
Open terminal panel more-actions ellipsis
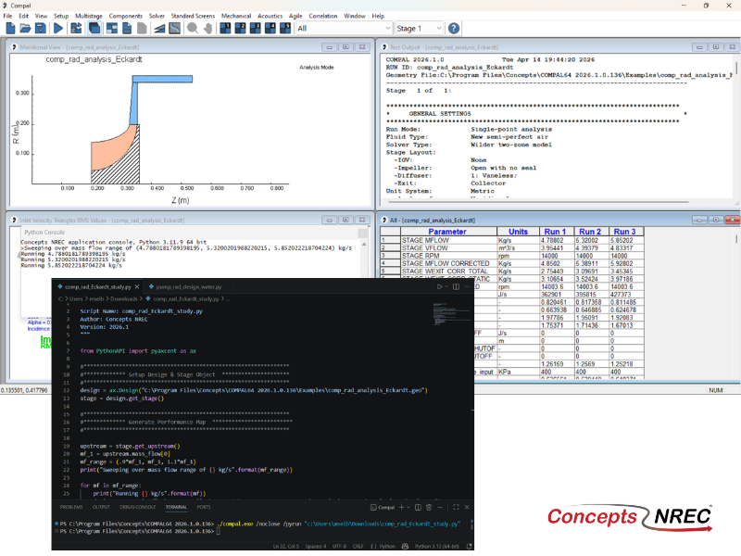pos(440,507)
